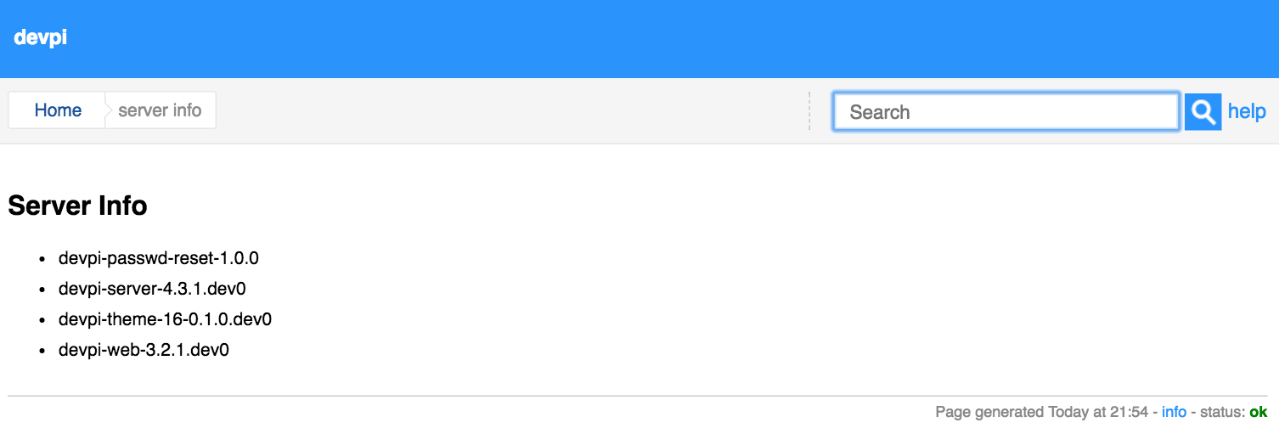
Task: Select the devpi-theme-16-0.1.0.dev0 list entry
Action: coord(165,319)
